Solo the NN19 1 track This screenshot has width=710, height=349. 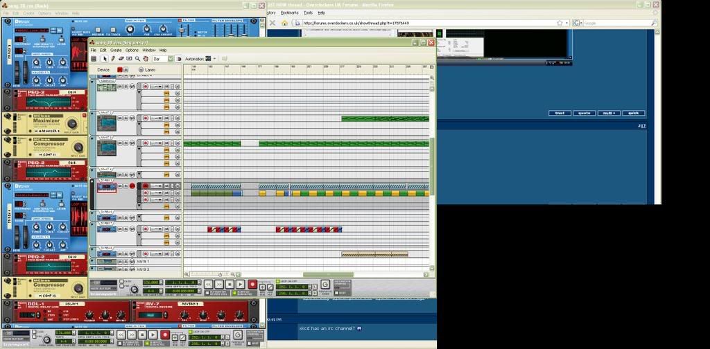126,261
